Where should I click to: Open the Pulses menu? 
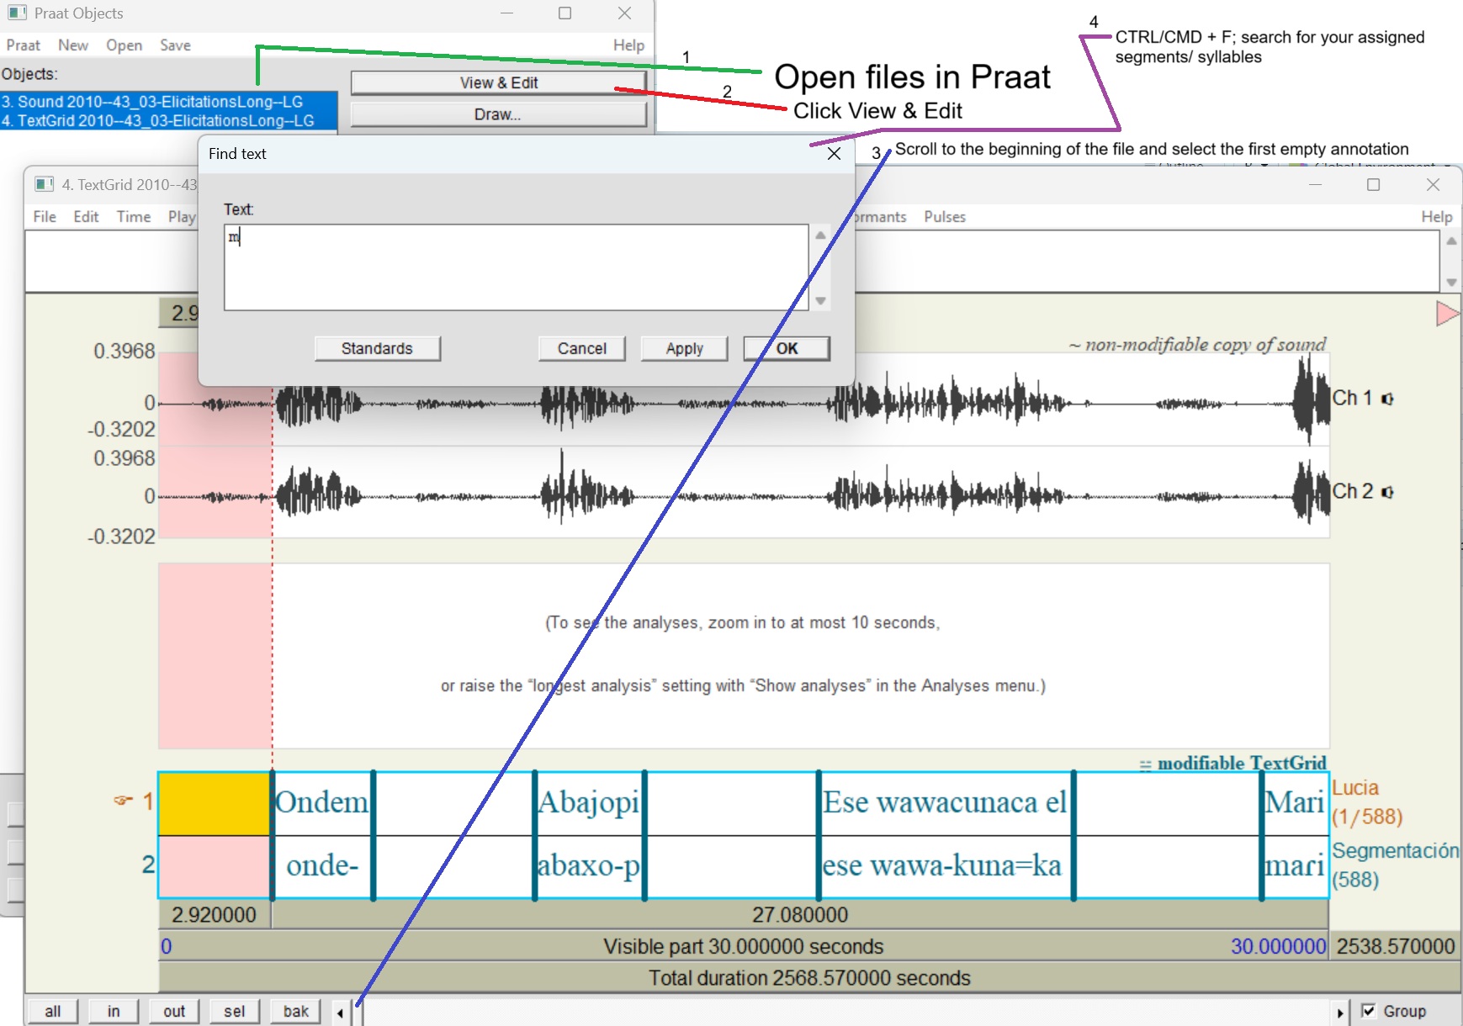tap(944, 216)
